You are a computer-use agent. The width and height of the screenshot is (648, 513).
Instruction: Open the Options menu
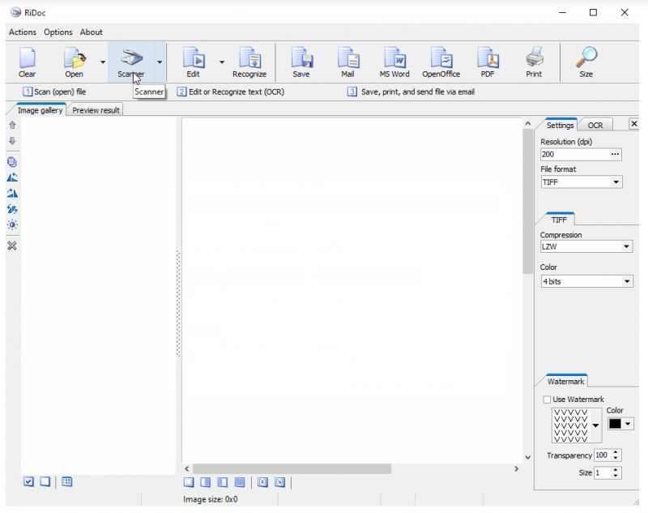click(x=58, y=32)
